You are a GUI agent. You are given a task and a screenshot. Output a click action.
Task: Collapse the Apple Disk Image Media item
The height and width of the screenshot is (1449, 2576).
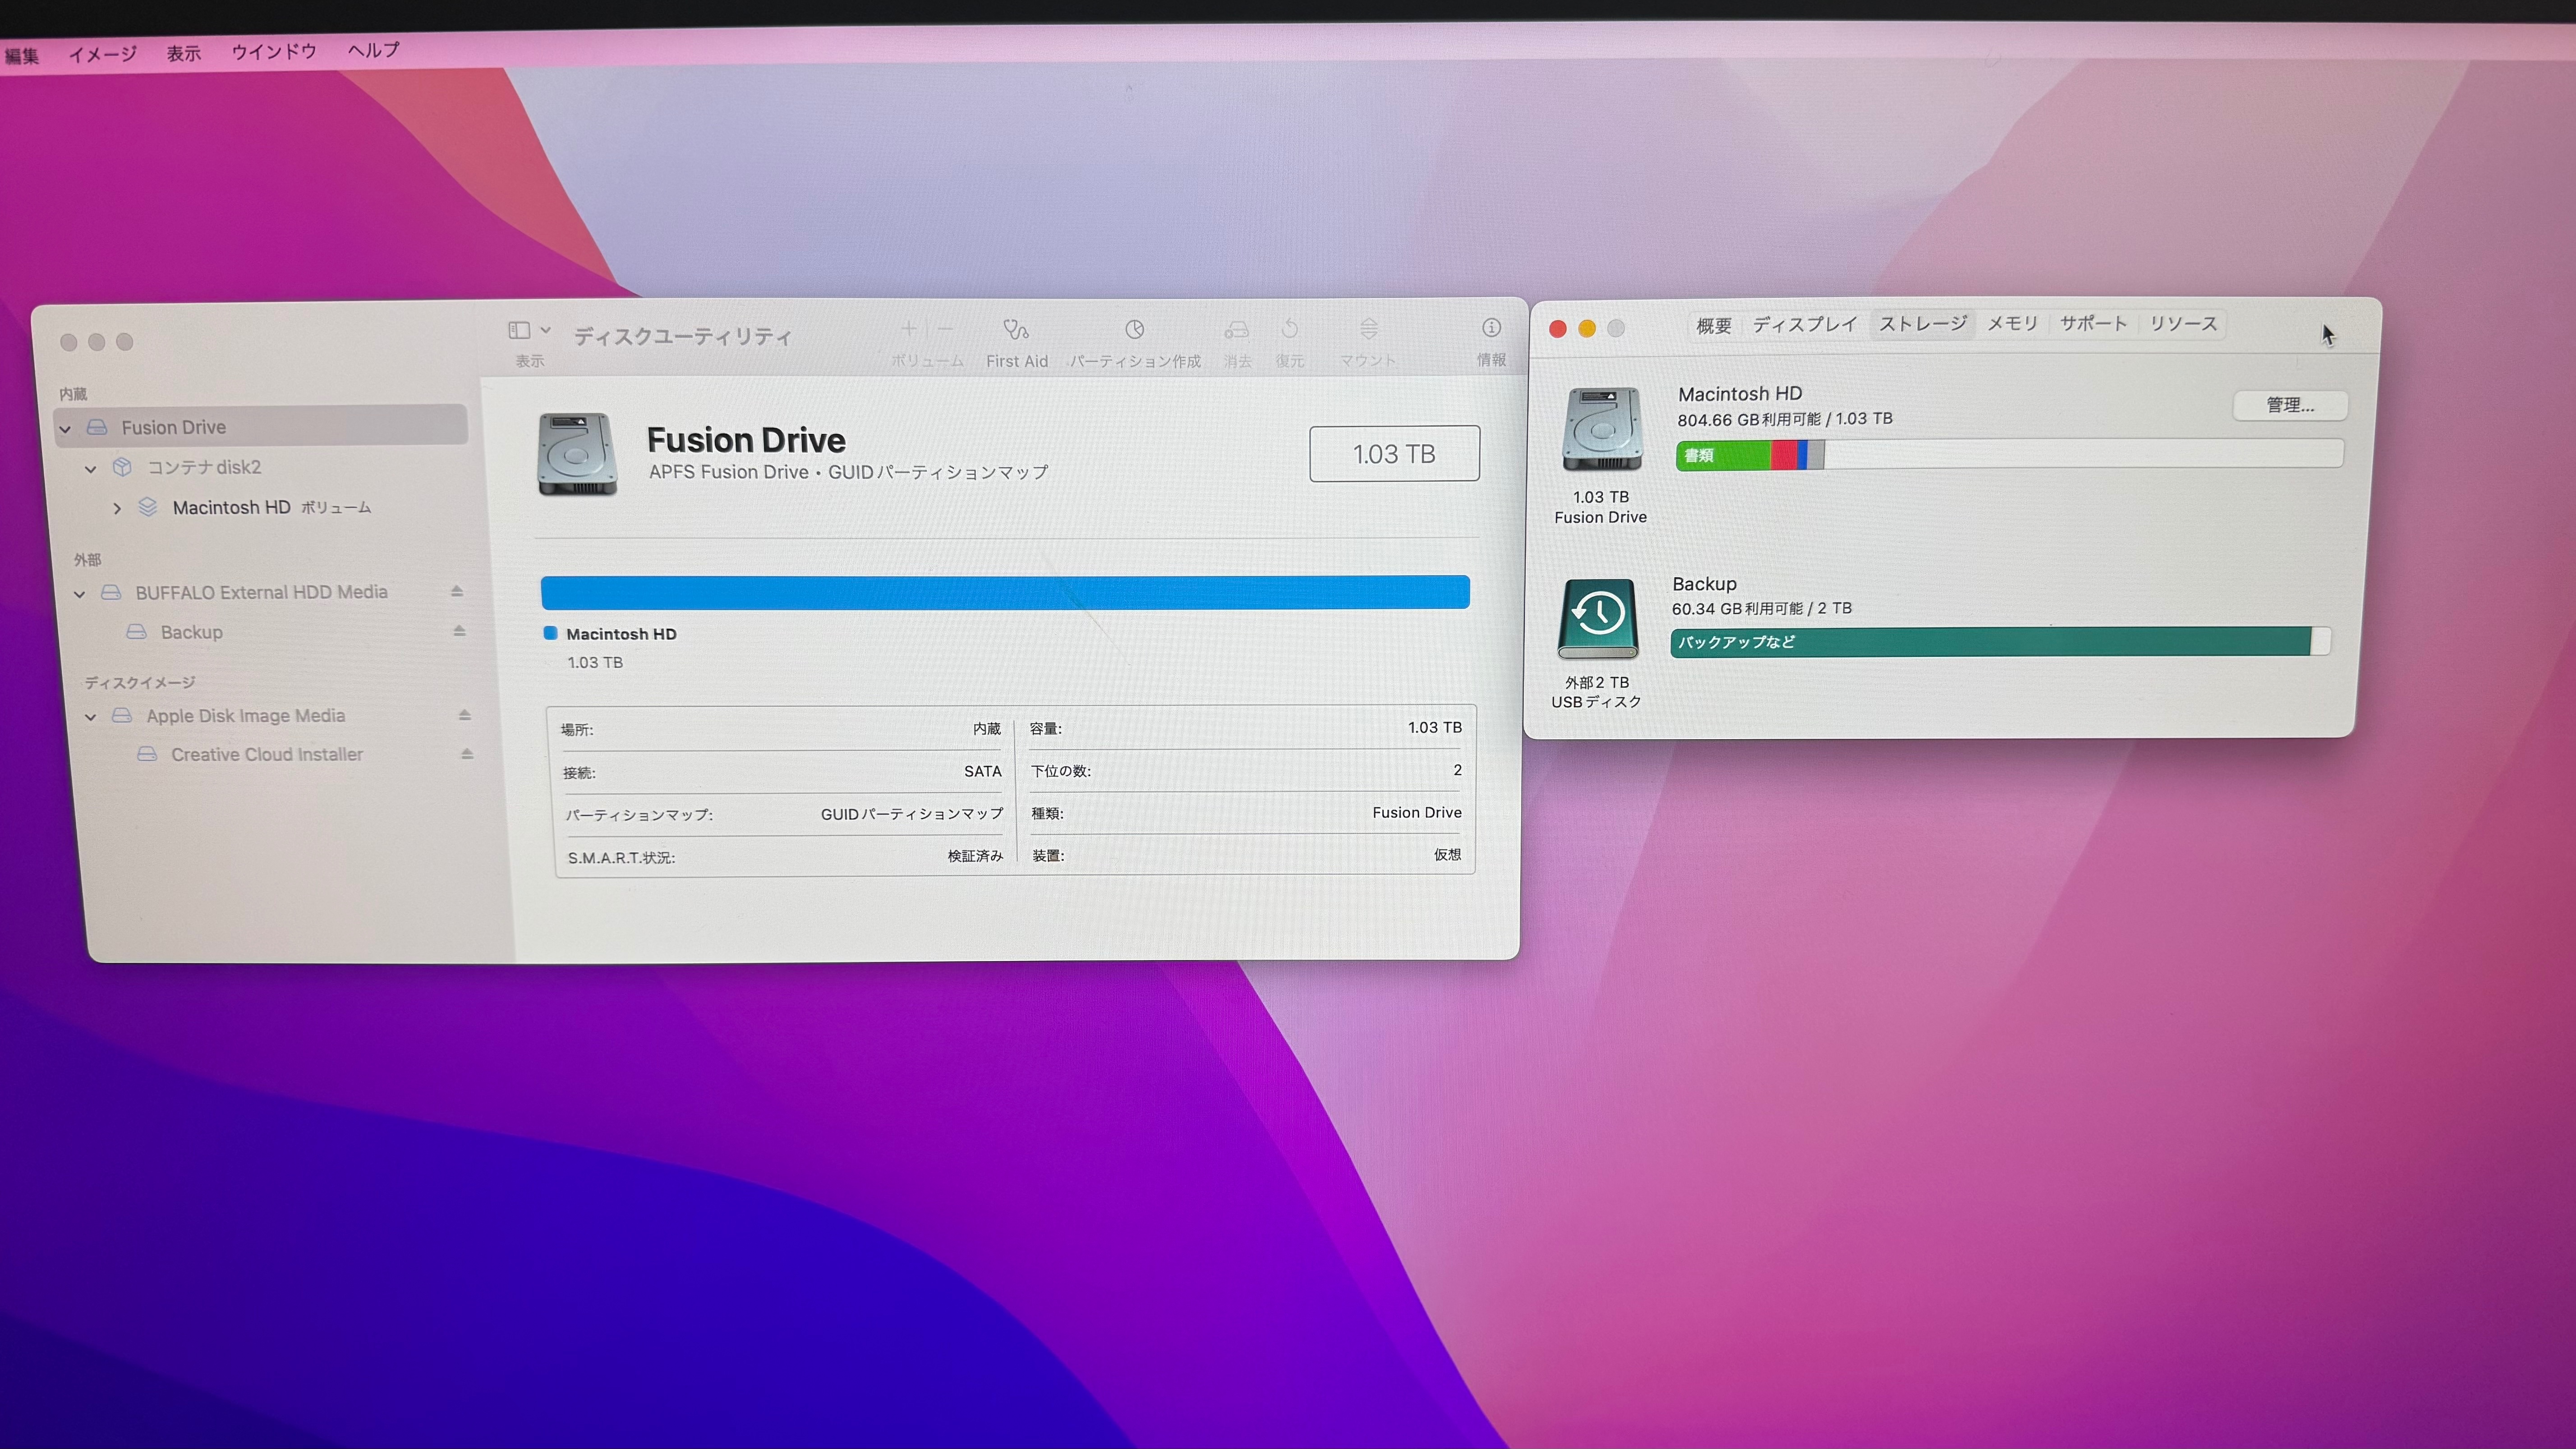click(91, 717)
